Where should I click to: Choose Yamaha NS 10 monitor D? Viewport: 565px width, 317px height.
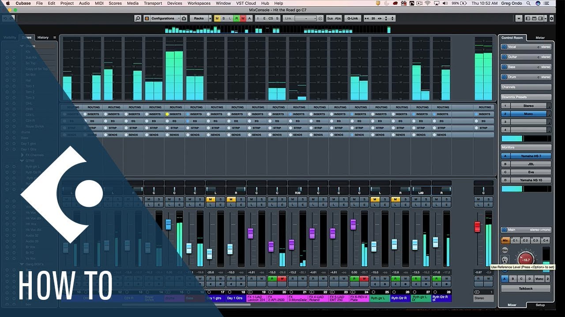pos(531,180)
